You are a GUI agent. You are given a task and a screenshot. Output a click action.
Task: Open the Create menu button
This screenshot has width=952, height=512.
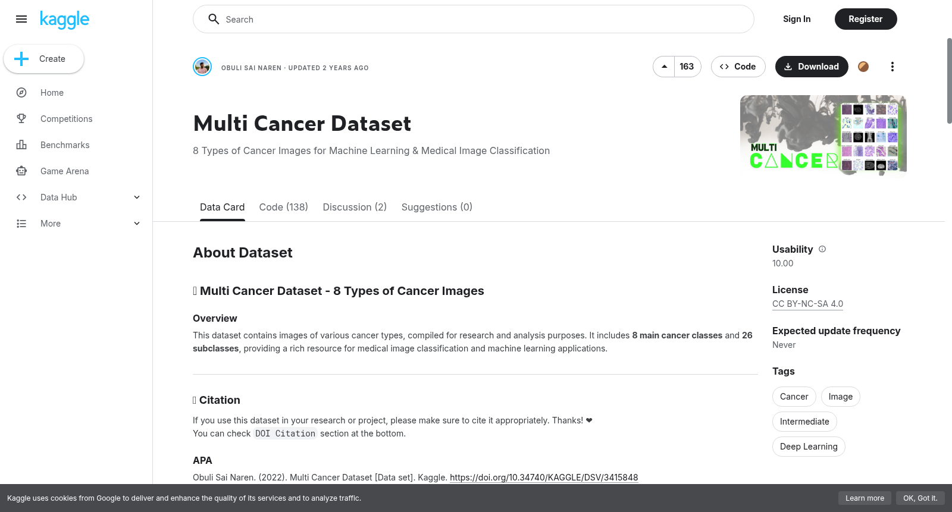click(43, 59)
